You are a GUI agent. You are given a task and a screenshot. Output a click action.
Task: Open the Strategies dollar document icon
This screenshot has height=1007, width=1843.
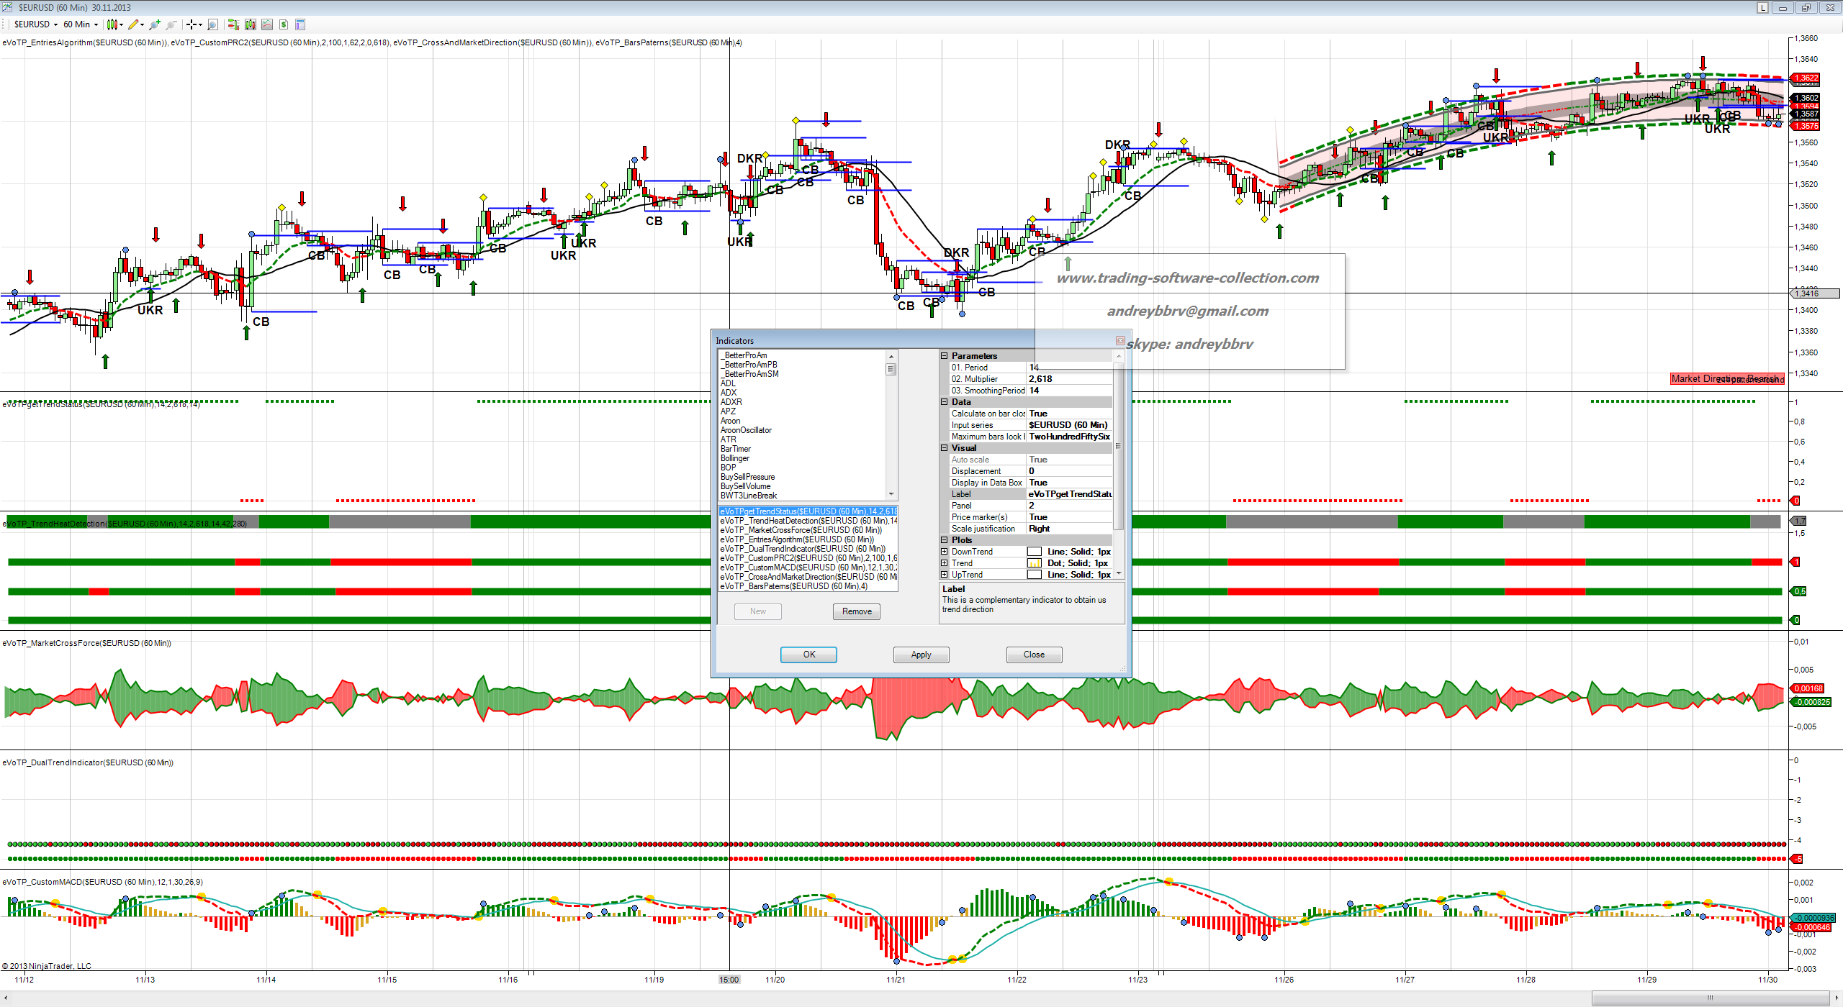[x=284, y=24]
